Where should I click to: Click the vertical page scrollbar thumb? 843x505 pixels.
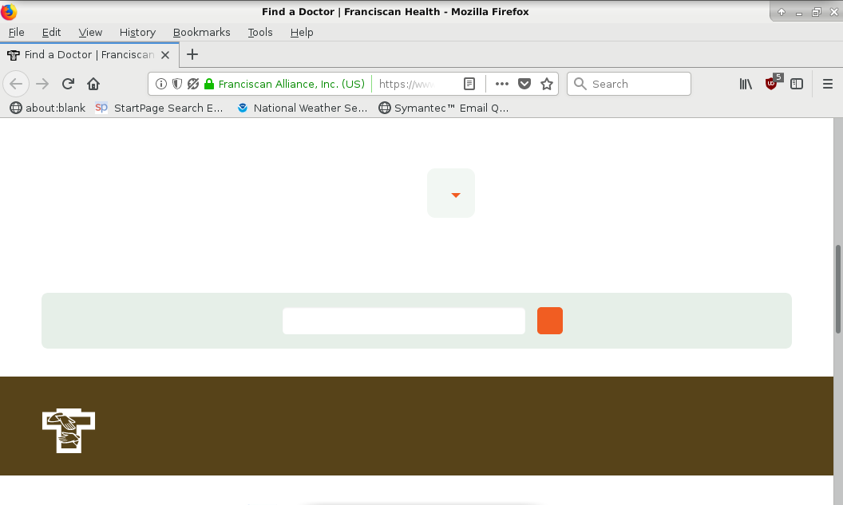click(x=837, y=288)
